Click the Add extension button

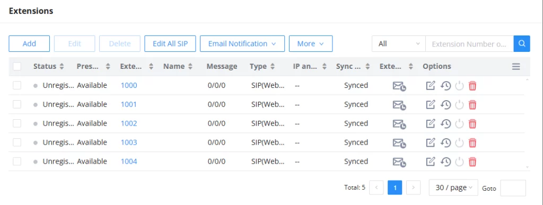coord(29,44)
